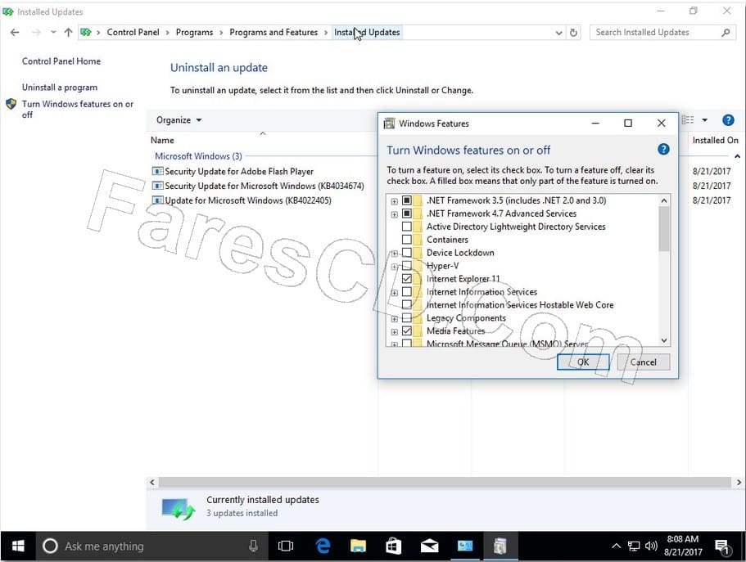Open File Explorer from taskbar
This screenshot has height=562, width=746.
[358, 546]
